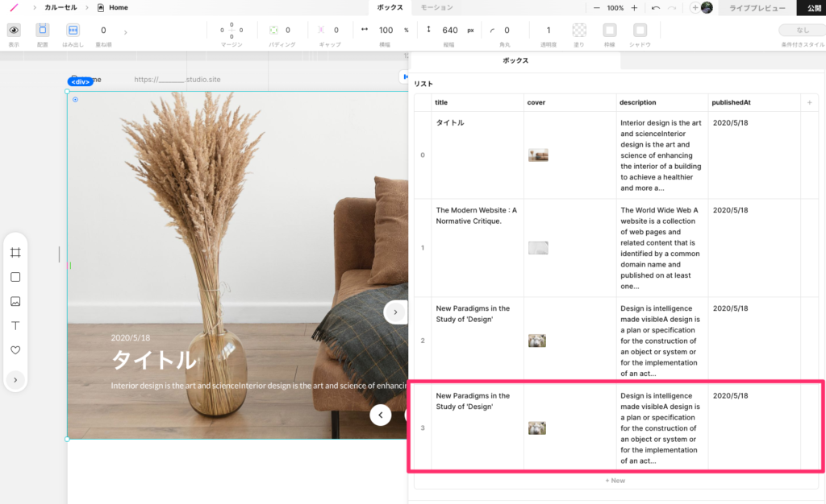Image resolution: width=826 pixels, height=504 pixels.
Task: Edit the 横幅 width value 100
Action: click(x=386, y=30)
